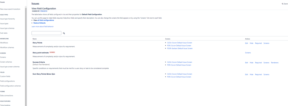Viewport: 288px width, 106px height.
Task: Click the [Default Text Renderer] label
Action: [41, 65]
